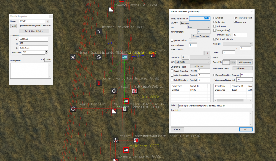Select the OnKilled row in Events table
This screenshot has height=161, width=276.
click(190, 90)
